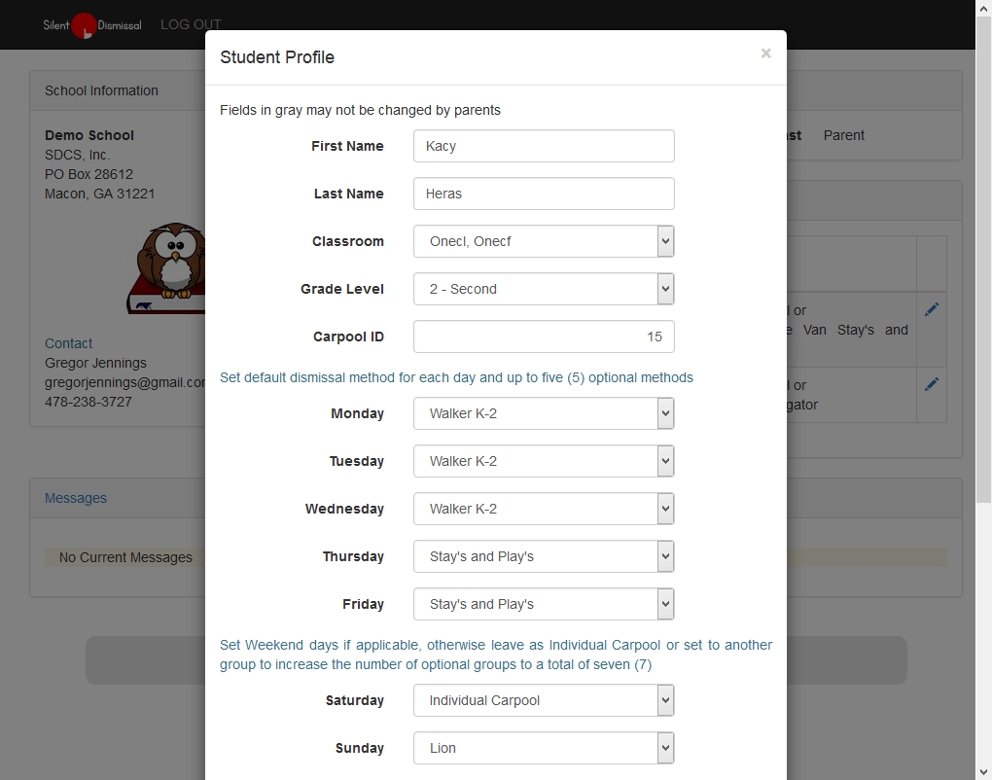Image resolution: width=992 pixels, height=780 pixels.
Task: Open the Classroom dropdown
Action: [x=544, y=241]
